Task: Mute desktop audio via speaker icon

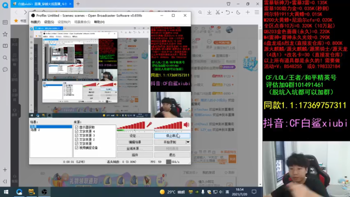Action: (x=186, y=125)
